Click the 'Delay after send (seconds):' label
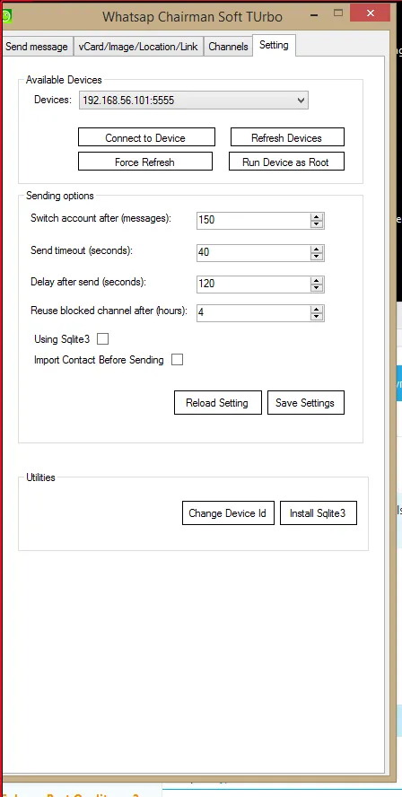This screenshot has height=797, width=402. pyautogui.click(x=89, y=282)
